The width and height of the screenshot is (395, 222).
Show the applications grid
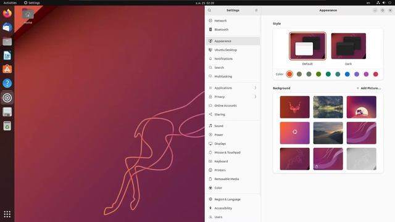tap(7, 214)
